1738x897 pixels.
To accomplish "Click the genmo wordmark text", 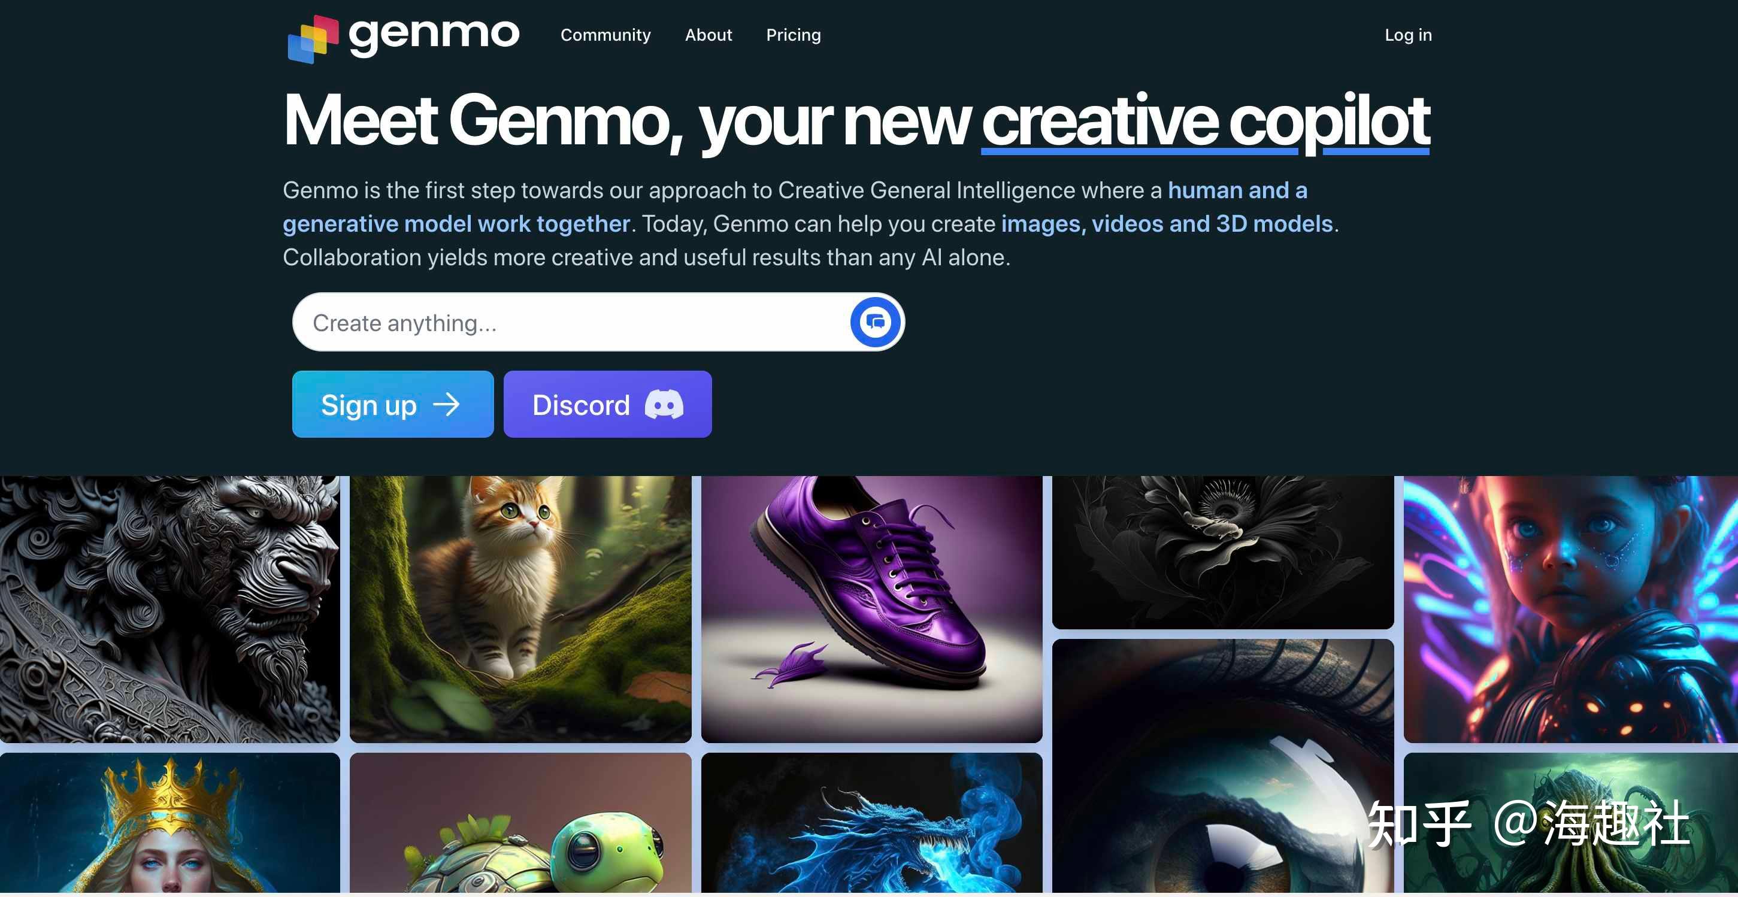I will [x=434, y=35].
